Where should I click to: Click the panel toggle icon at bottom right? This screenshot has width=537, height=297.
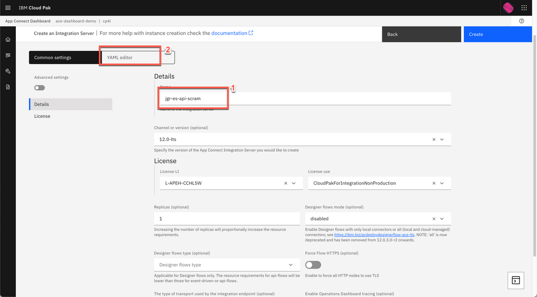[x=516, y=280]
